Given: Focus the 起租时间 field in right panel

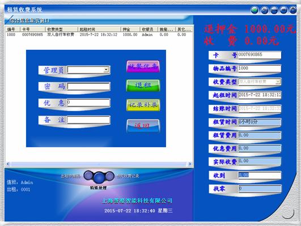Looking at the screenshot, I should pyautogui.click(x=260, y=95).
